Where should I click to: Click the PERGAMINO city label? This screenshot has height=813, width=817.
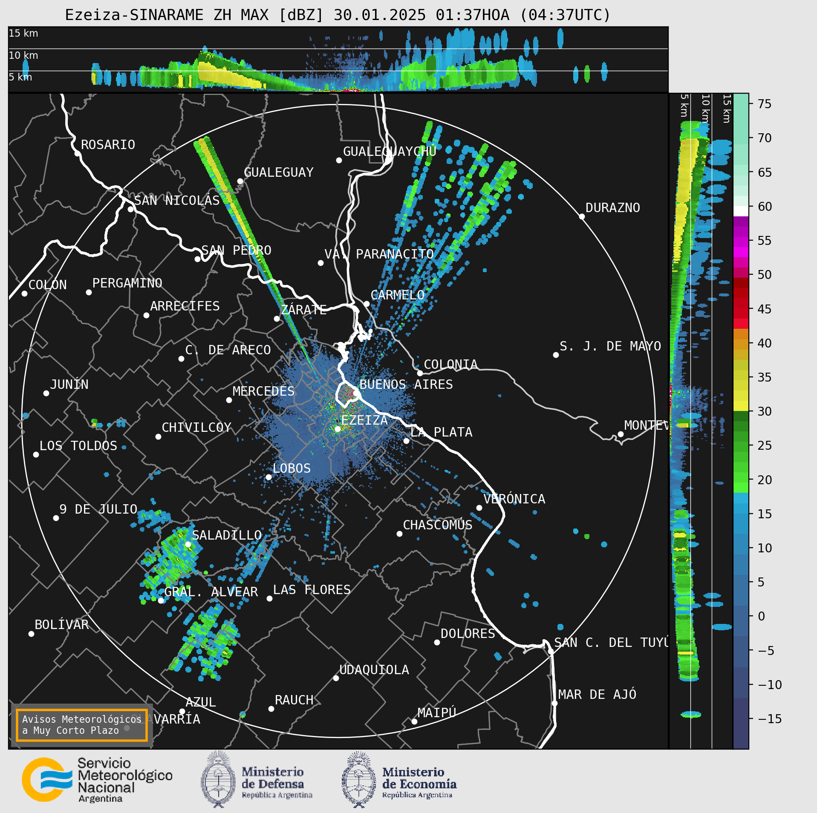tap(127, 283)
